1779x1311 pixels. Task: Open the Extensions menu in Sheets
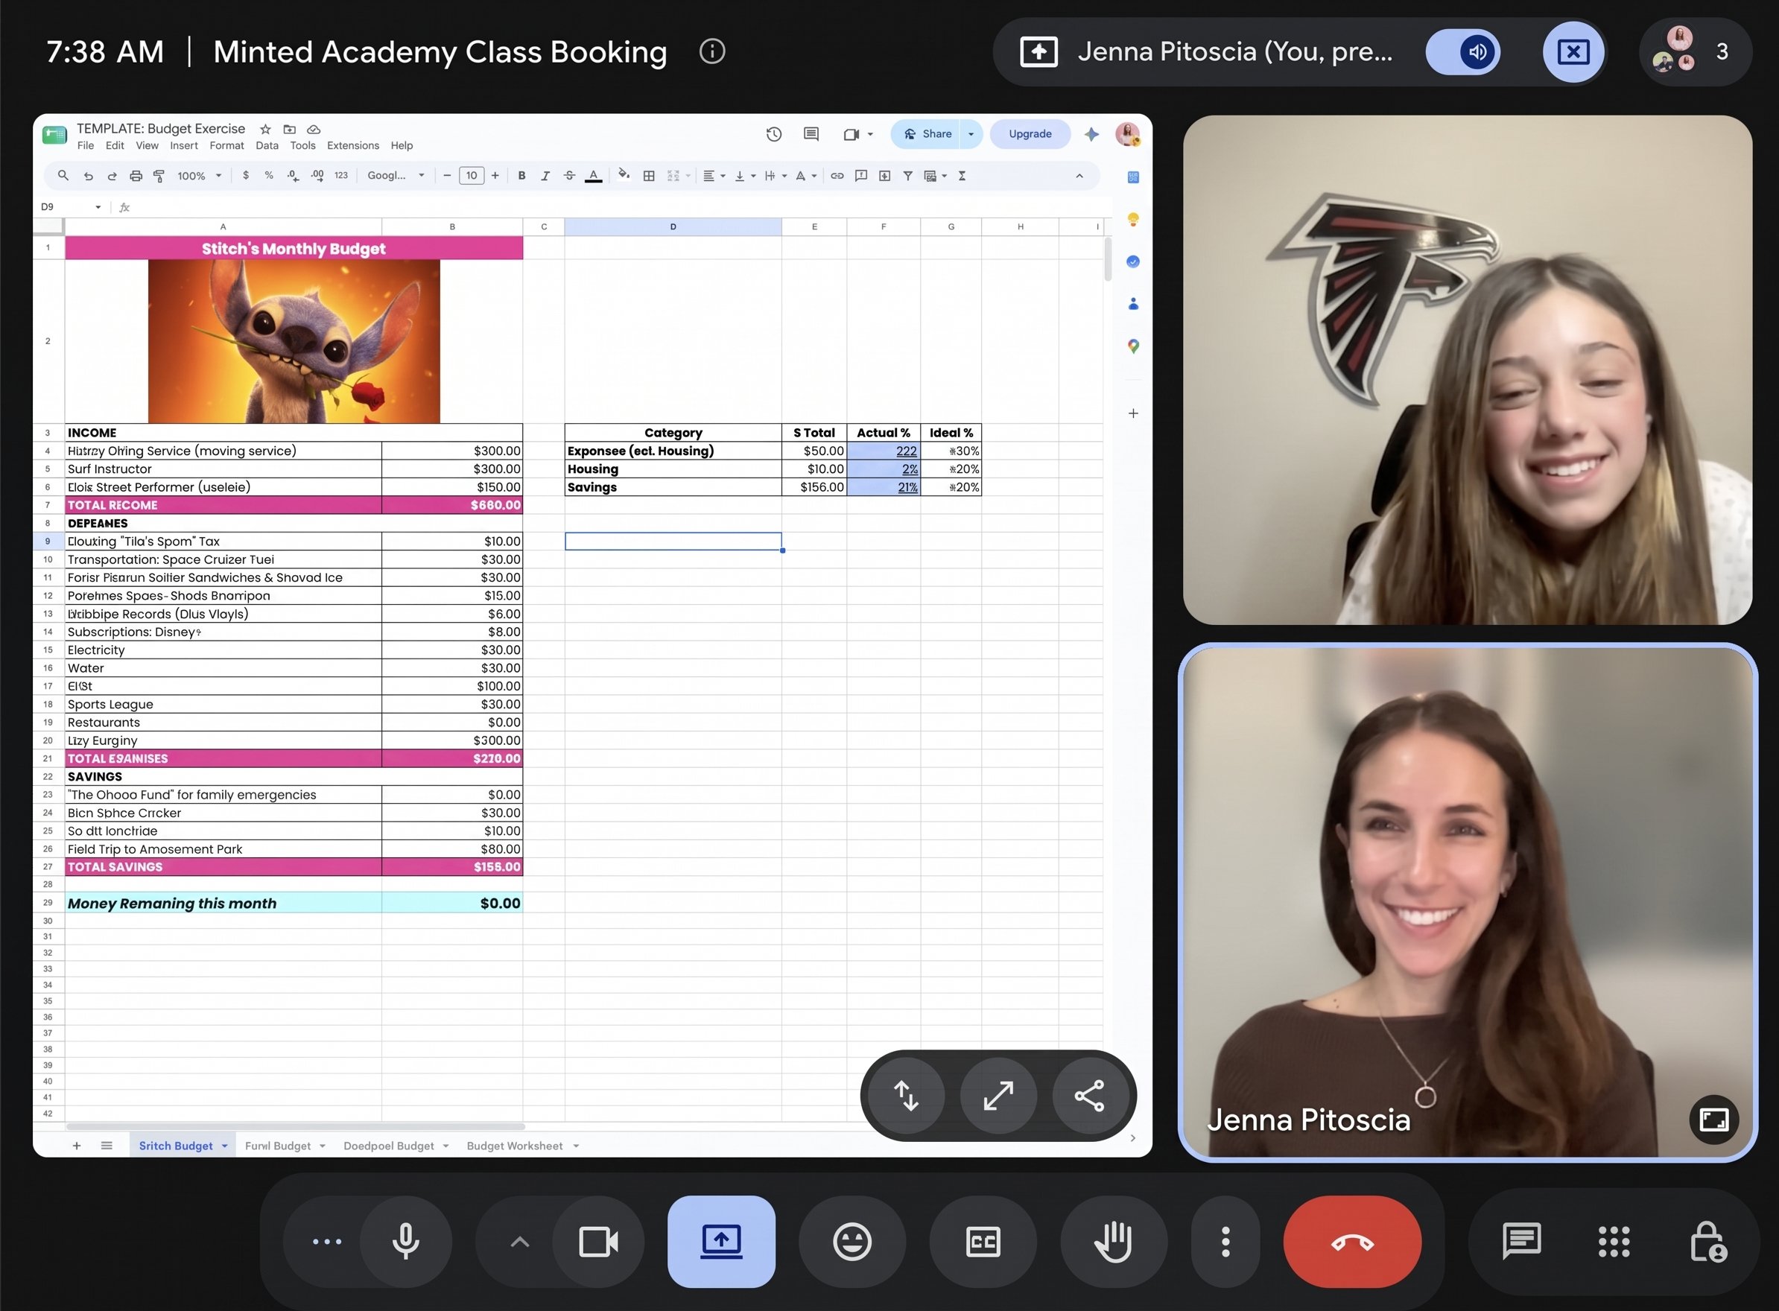pos(353,145)
